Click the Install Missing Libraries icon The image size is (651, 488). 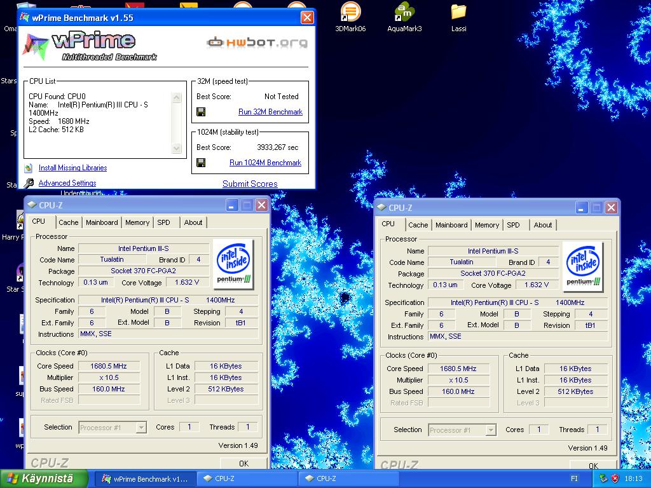pyautogui.click(x=28, y=168)
